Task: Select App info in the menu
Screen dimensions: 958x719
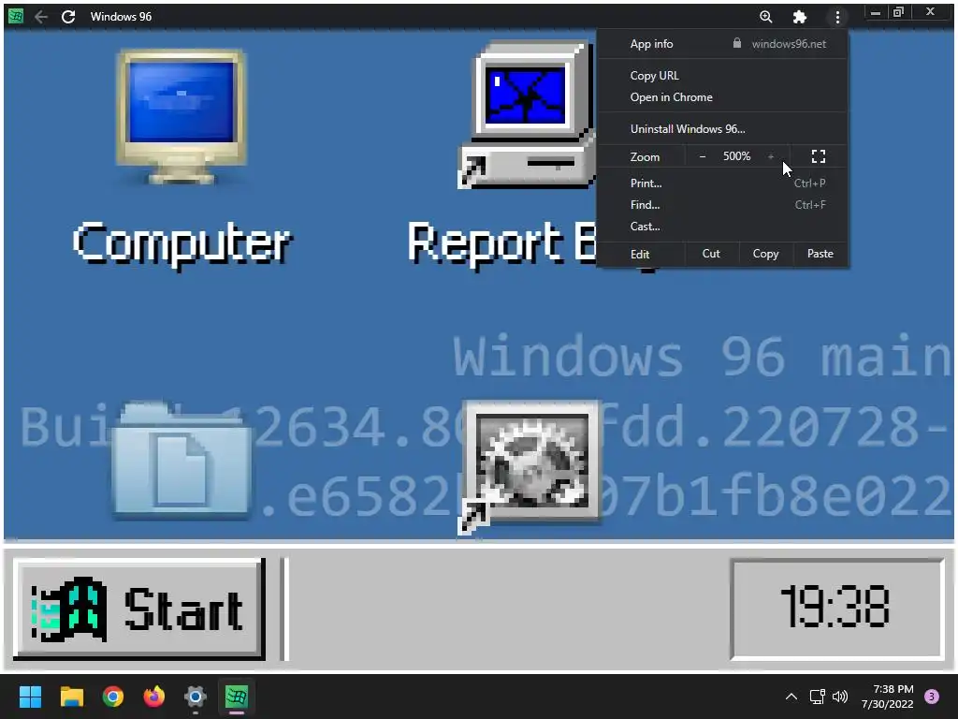Action: (x=651, y=44)
